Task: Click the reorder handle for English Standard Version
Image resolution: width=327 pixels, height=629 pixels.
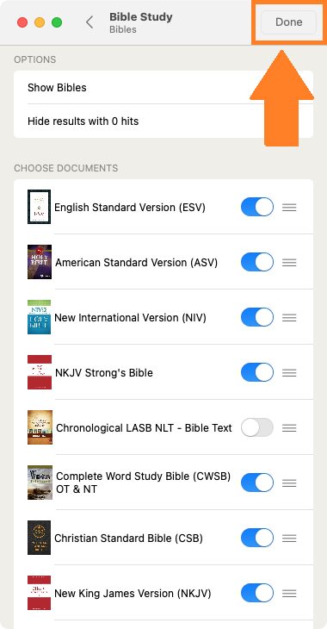Action: (289, 208)
